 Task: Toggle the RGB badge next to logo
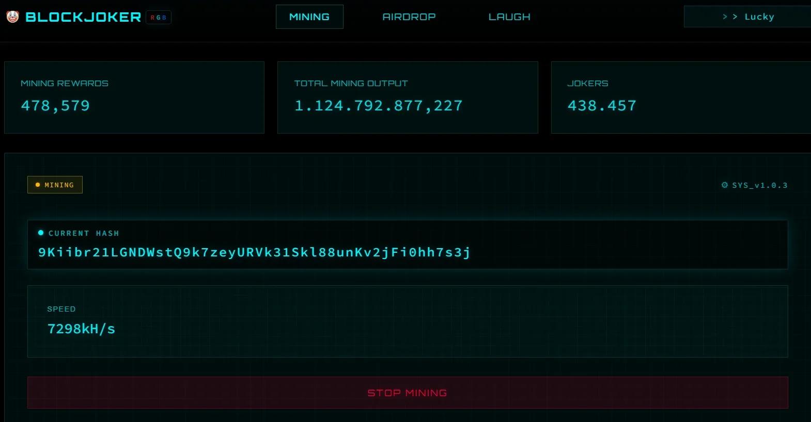[158, 18]
